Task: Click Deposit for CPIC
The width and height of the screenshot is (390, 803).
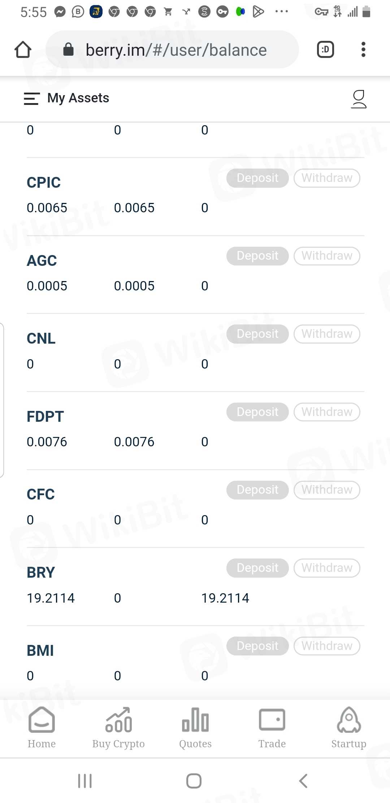Action: (257, 178)
